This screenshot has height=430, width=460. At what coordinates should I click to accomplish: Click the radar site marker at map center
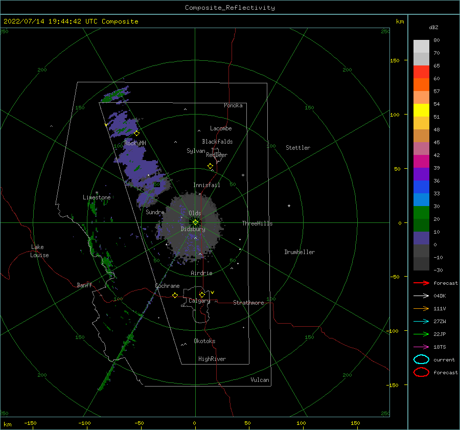coord(195,222)
